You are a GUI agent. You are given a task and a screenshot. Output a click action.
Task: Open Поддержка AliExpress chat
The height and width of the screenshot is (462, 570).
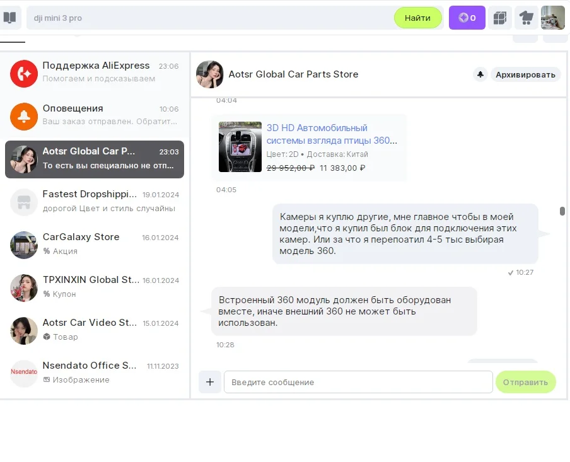[95, 74]
